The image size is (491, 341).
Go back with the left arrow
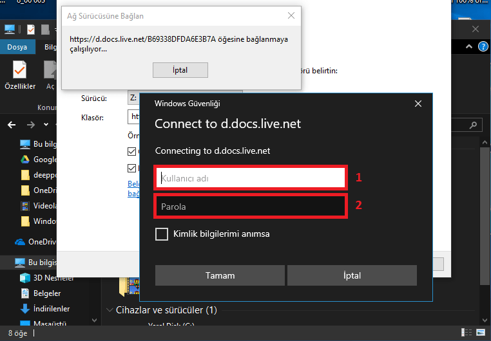[x=12, y=125]
